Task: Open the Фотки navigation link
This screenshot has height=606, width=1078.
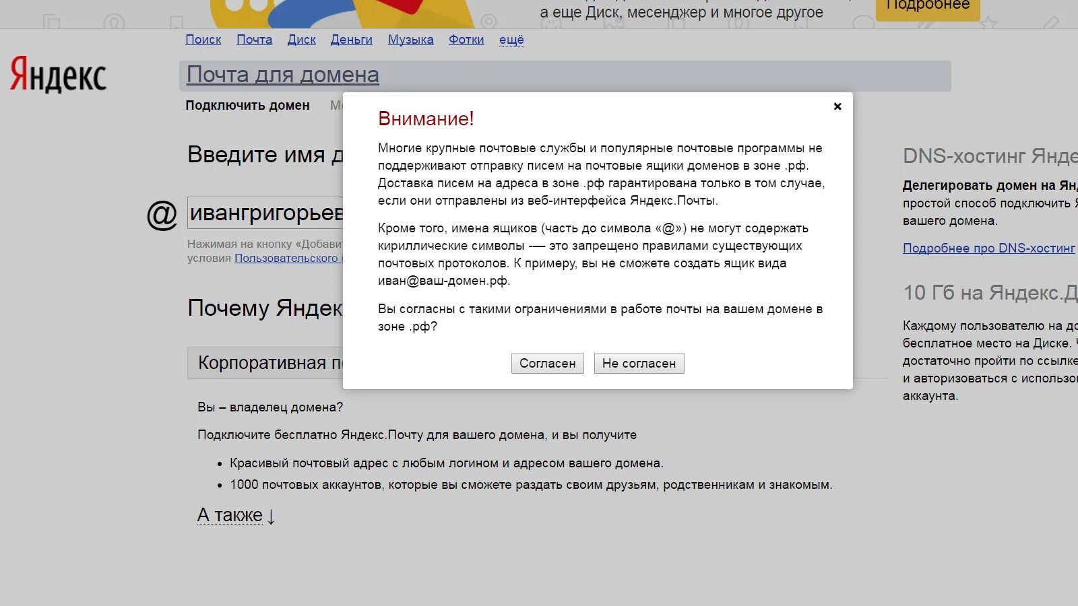Action: [466, 40]
